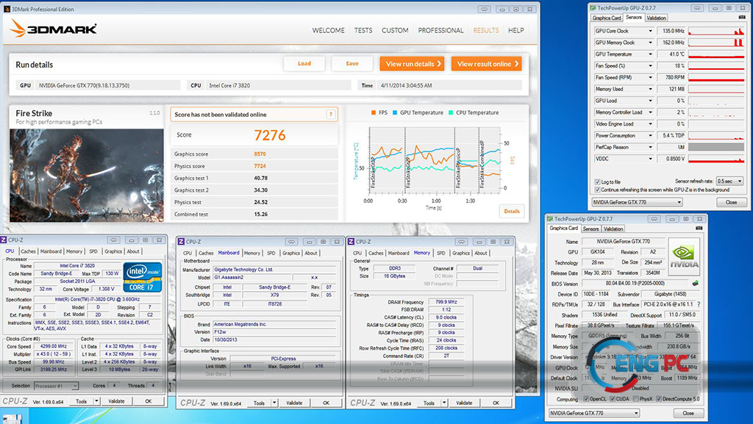Toggle the Log to file checkbox
The width and height of the screenshot is (753, 424).
pyautogui.click(x=597, y=182)
